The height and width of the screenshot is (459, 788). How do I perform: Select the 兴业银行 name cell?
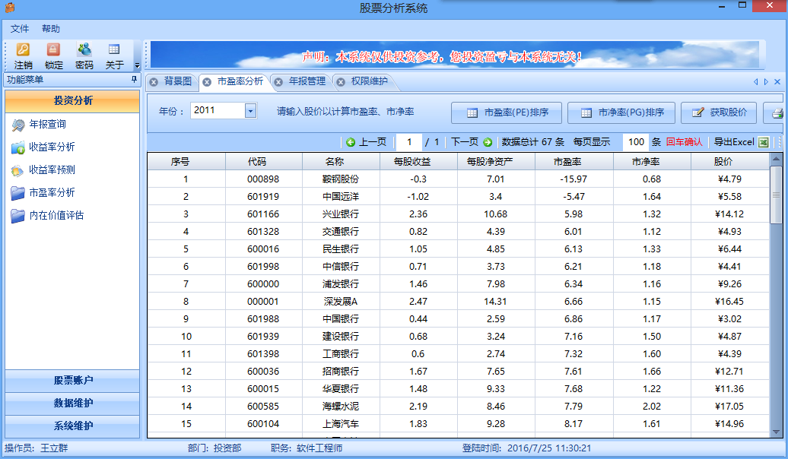[341, 214]
